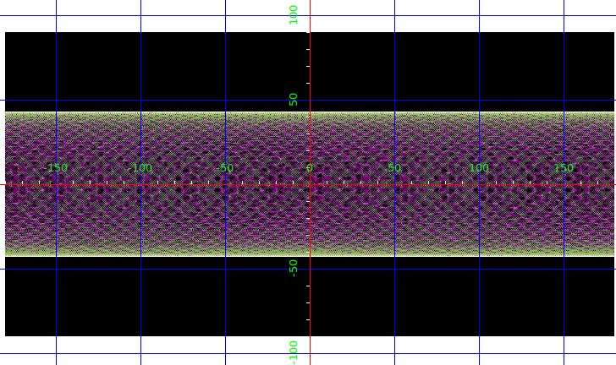This screenshot has height=365, width=616.
Task: Click the "150" label on the horizontal axis
Action: tap(564, 168)
